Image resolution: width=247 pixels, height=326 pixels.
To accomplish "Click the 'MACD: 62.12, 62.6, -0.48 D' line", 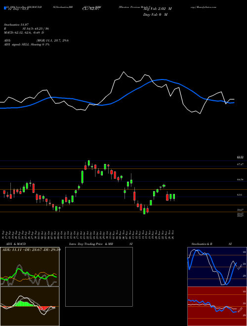I will coord(24,33).
